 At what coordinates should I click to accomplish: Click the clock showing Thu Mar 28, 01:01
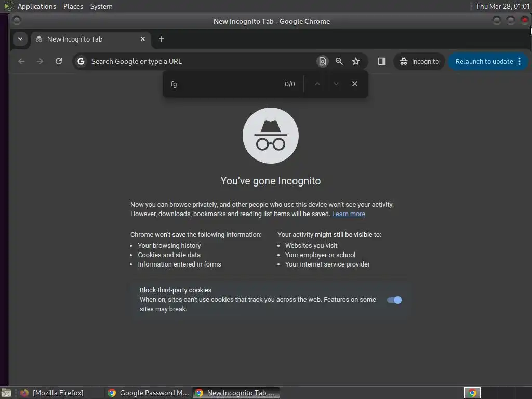coord(502,6)
